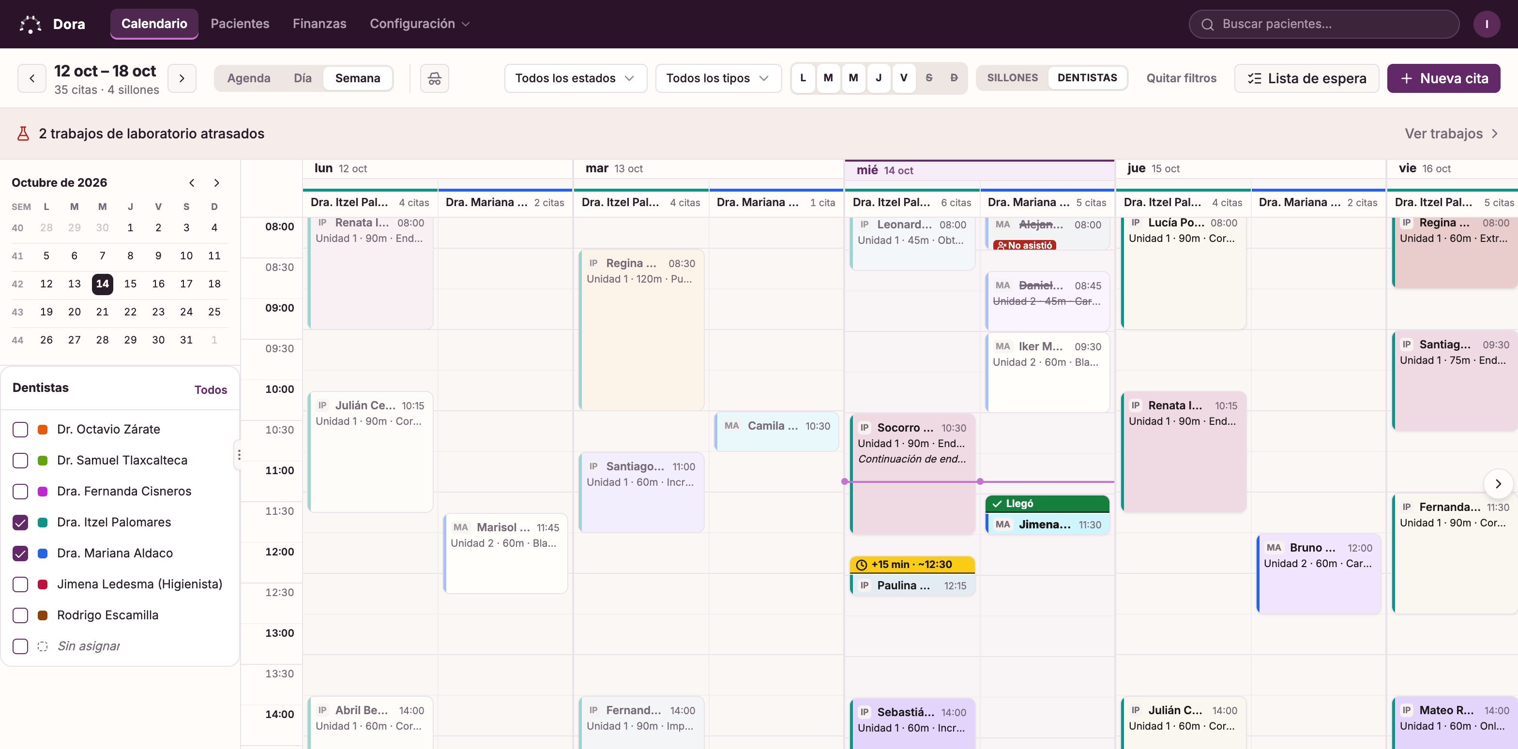This screenshot has height=749, width=1518.
Task: Go to previous week arrow
Action: coord(32,78)
